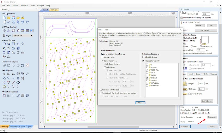Click the Cut scissors icon
The image size is (222, 133).
pos(9,22)
